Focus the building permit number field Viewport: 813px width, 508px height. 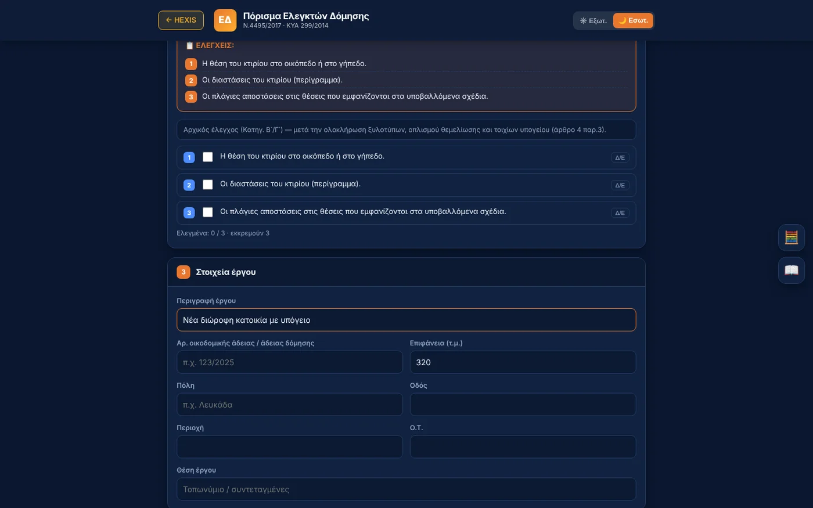pyautogui.click(x=290, y=362)
